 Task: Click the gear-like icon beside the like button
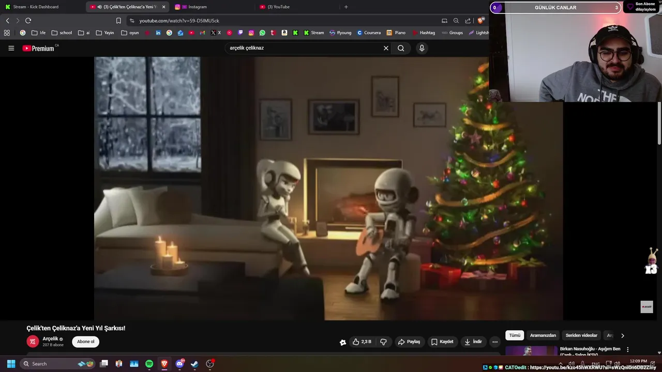pos(342,342)
